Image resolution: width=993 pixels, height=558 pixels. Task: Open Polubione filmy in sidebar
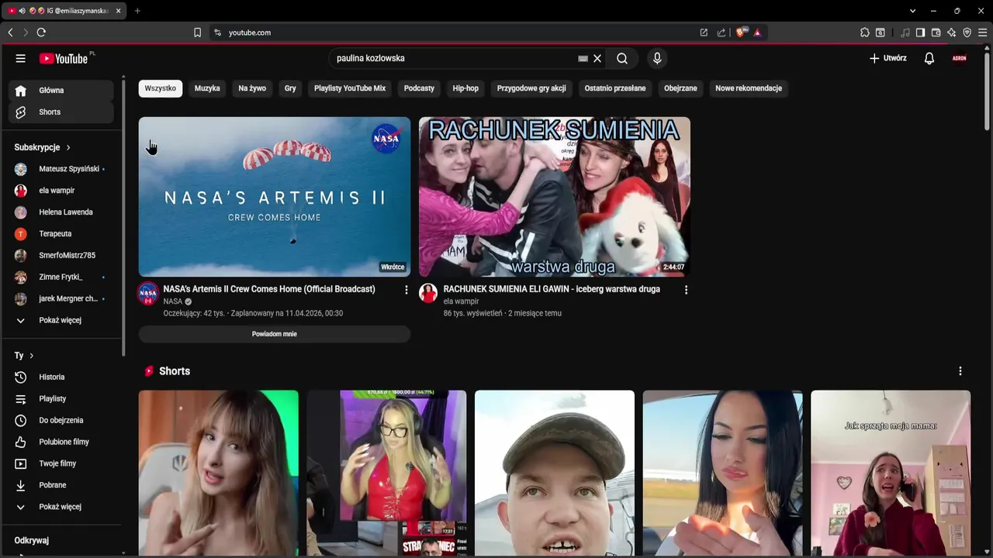tap(61, 442)
